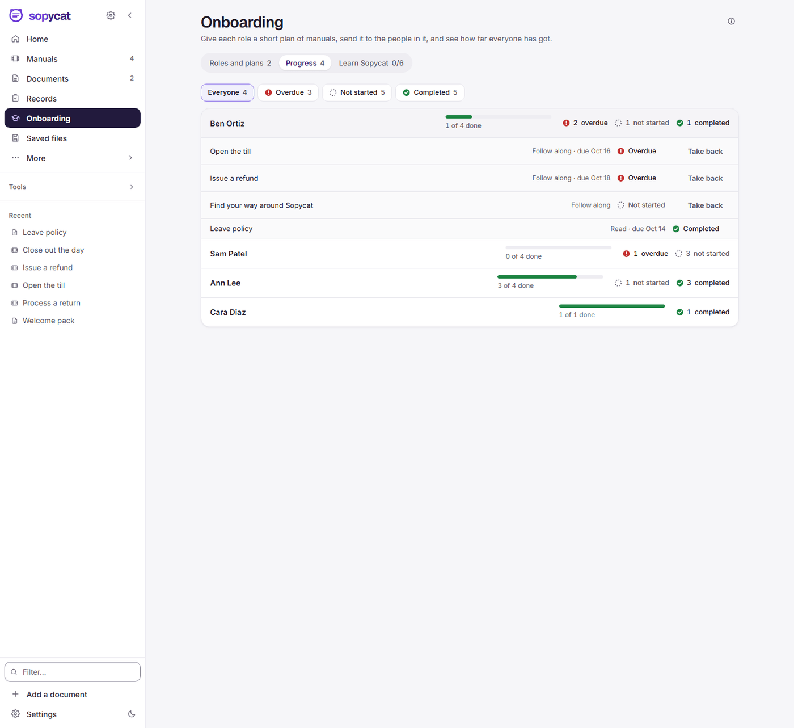
Task: Click the Home house icon
Action: click(x=15, y=39)
